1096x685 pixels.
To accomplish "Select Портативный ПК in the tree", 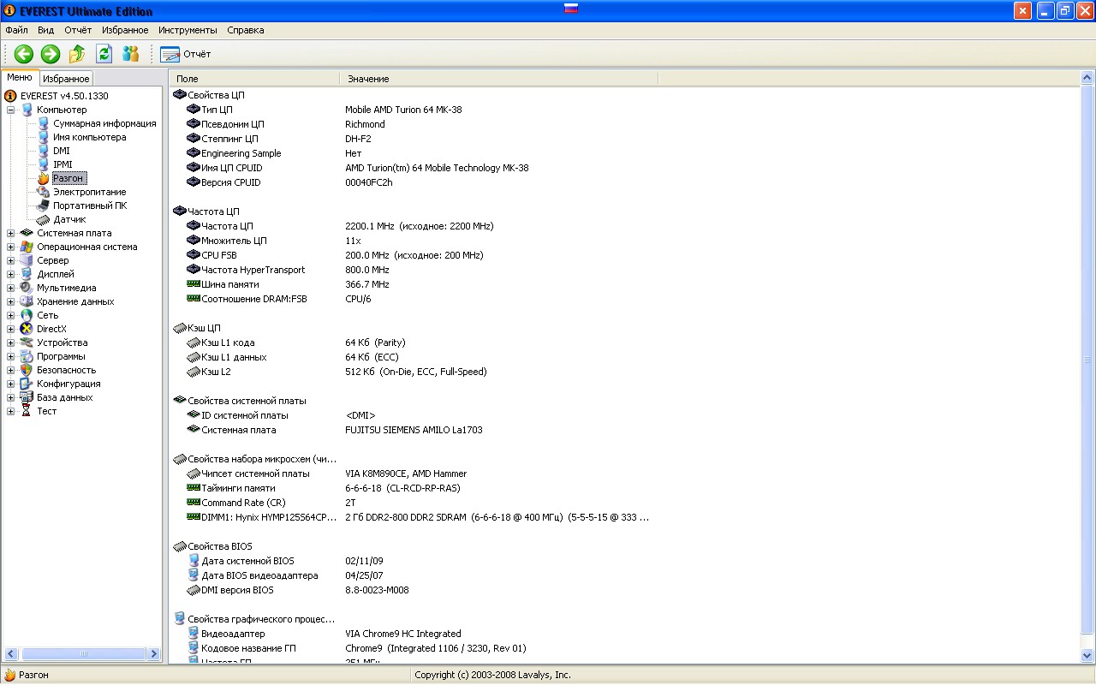I will [x=89, y=205].
